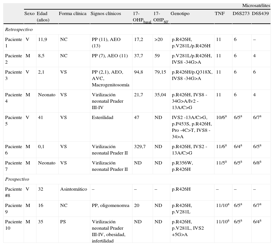Click the 329,7 basal 17-OHP value
The width and height of the screenshot is (274, 246).
point(140,147)
